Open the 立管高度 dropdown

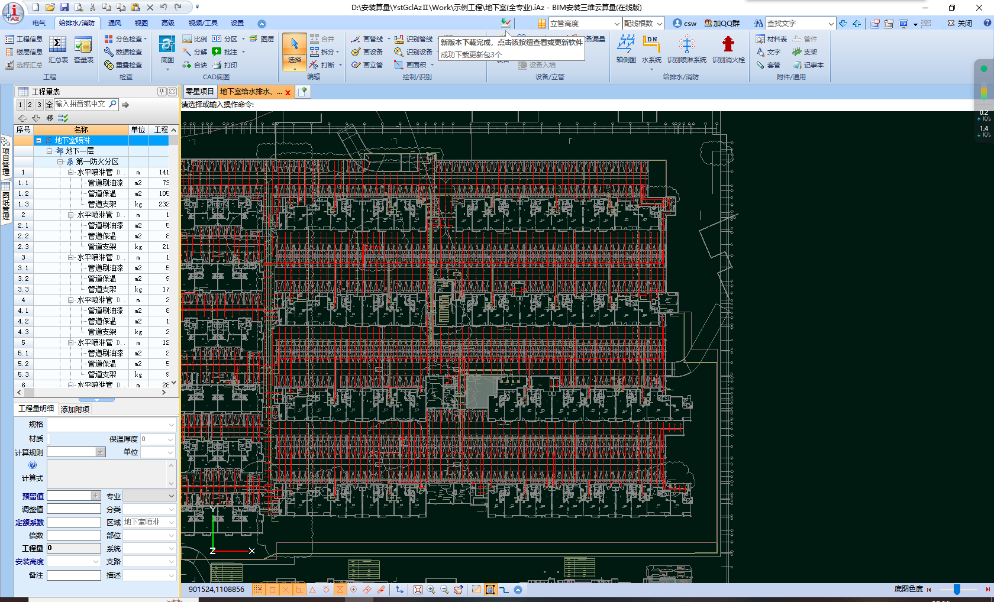pyautogui.click(x=617, y=24)
